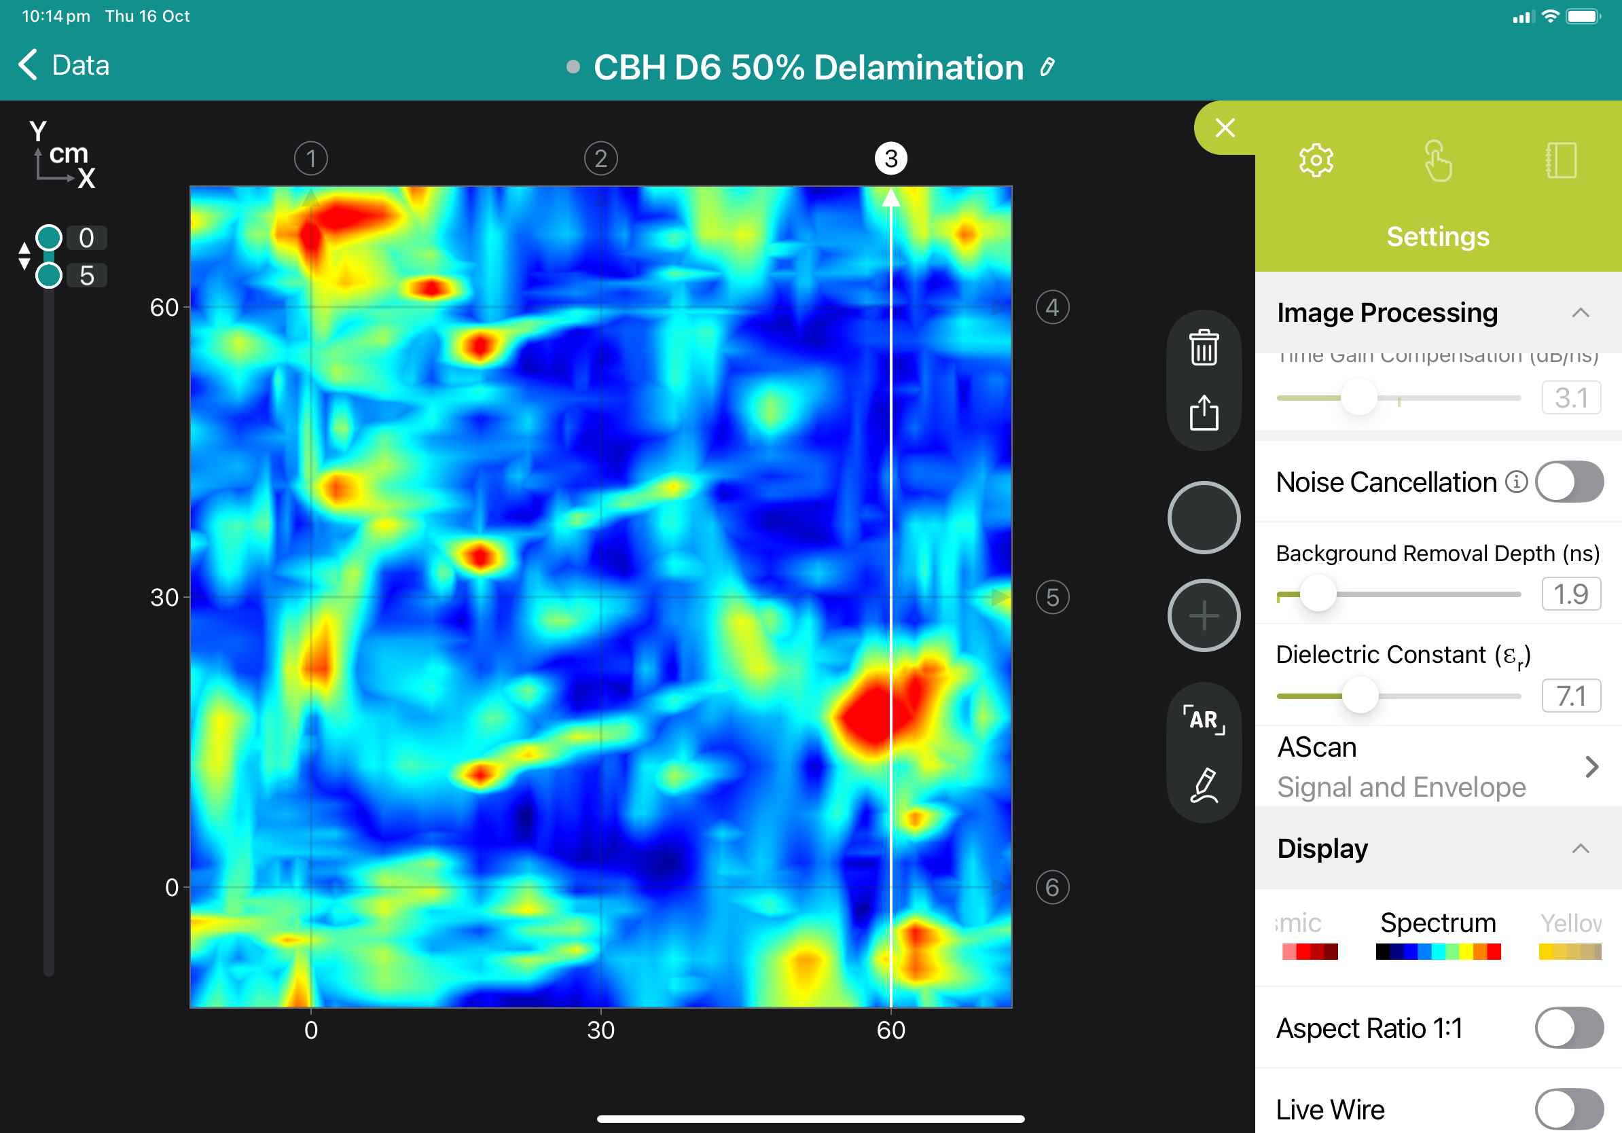Switch to the touch gestures tab
1622x1133 pixels.
(x=1438, y=161)
